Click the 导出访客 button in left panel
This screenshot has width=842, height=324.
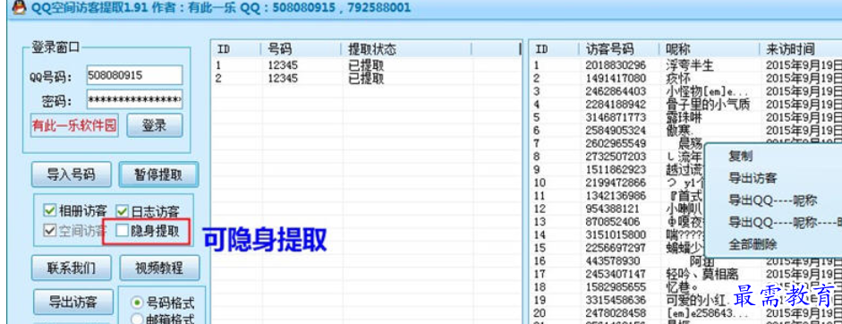pyautogui.click(x=73, y=302)
